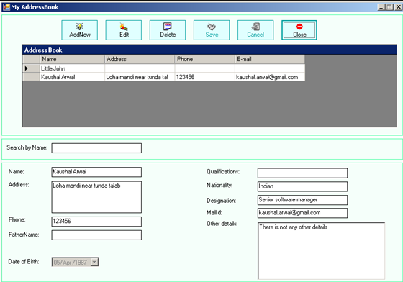
Task: Click the Save button
Action: coord(212,30)
